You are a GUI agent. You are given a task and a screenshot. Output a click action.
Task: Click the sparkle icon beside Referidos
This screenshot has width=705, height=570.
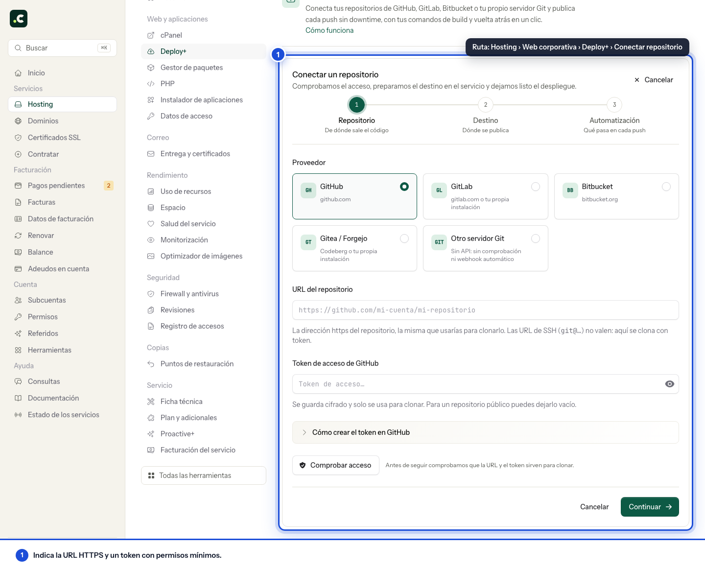pos(18,333)
